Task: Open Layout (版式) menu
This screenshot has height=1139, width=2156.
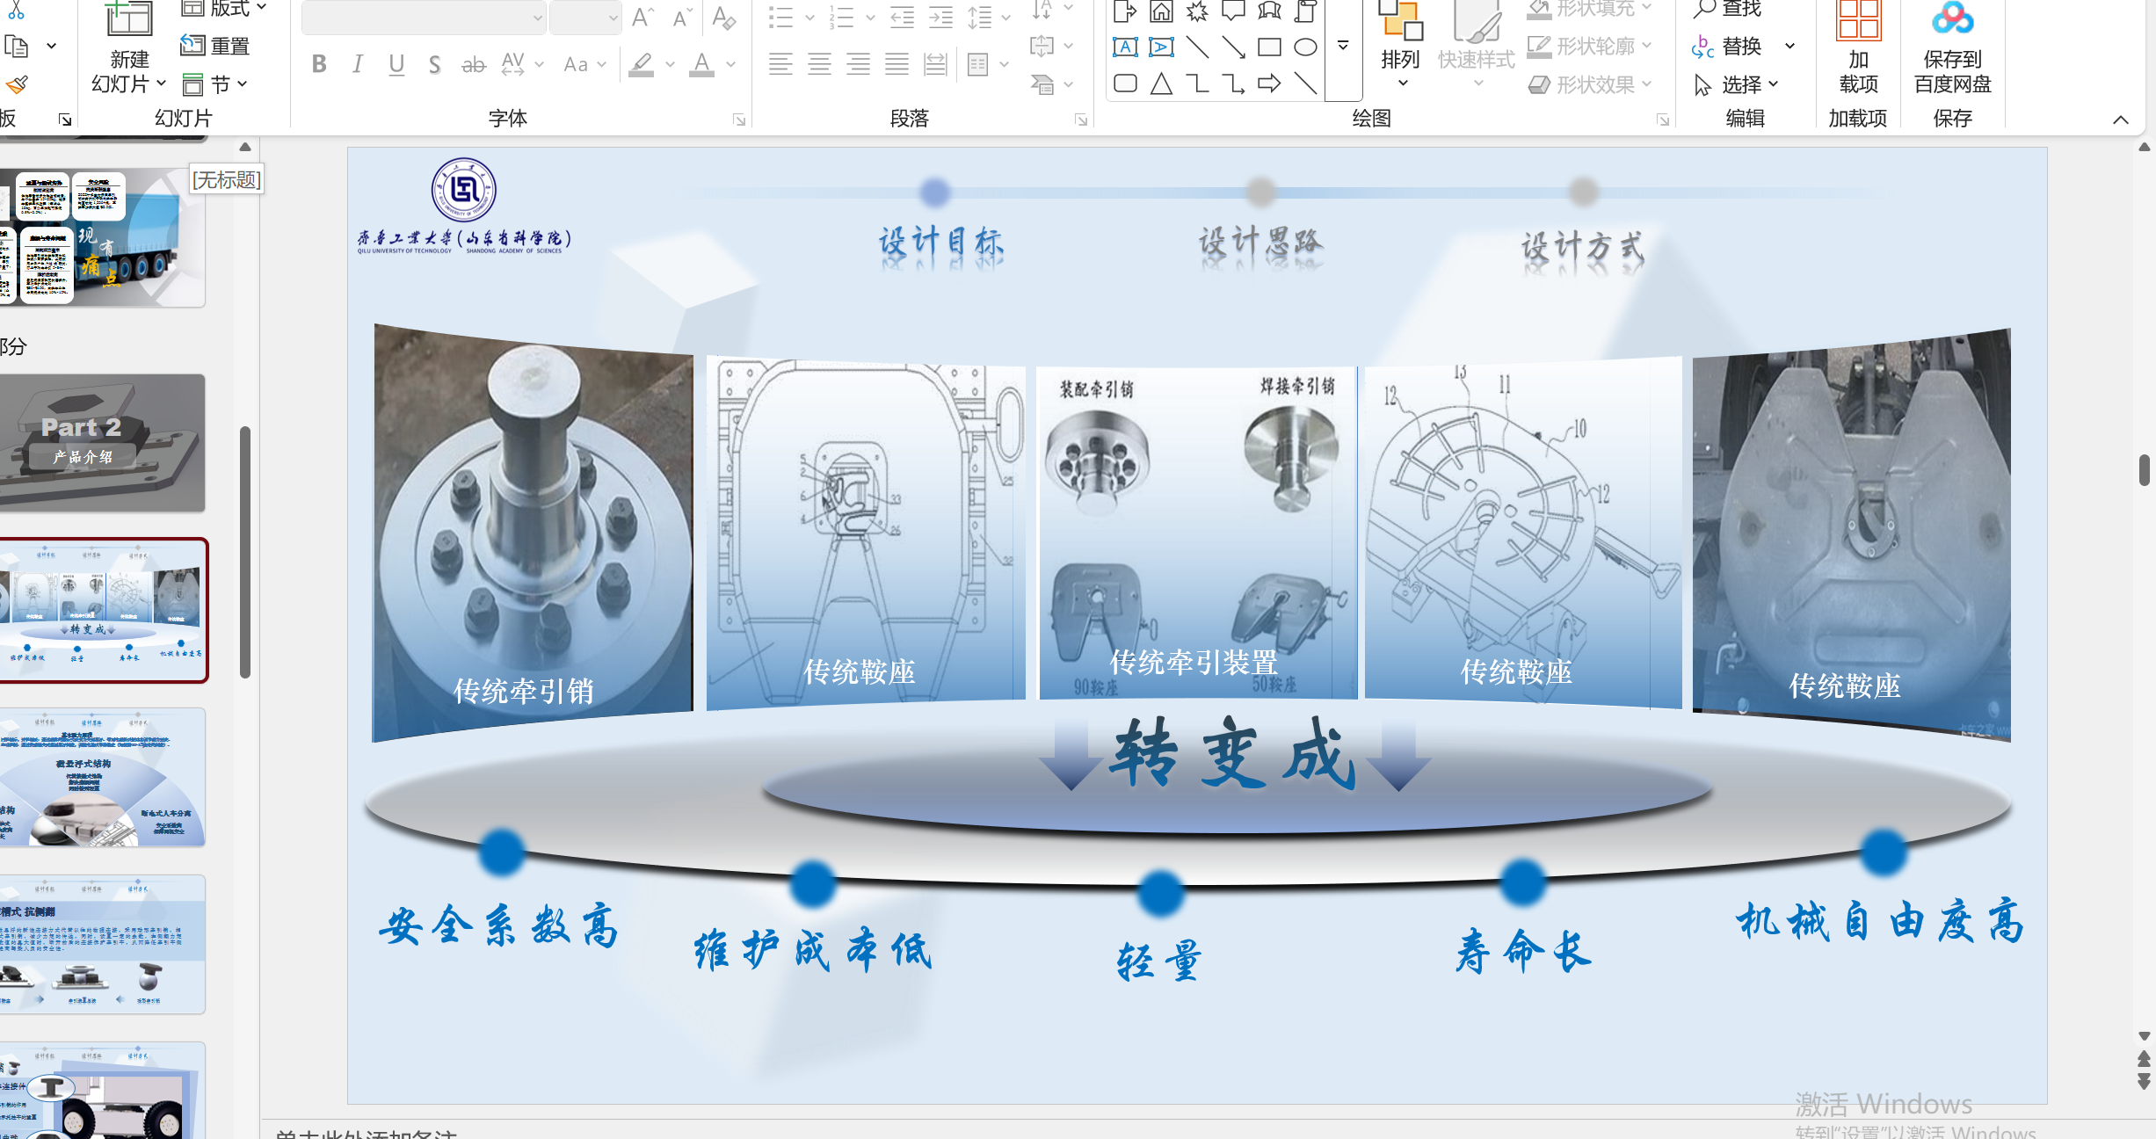Action: pos(223,9)
